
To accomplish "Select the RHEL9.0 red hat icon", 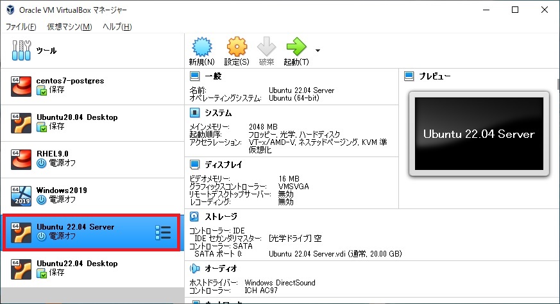I will tap(21, 159).
